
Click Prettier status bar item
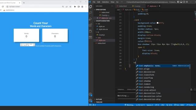(x=190, y=105)
